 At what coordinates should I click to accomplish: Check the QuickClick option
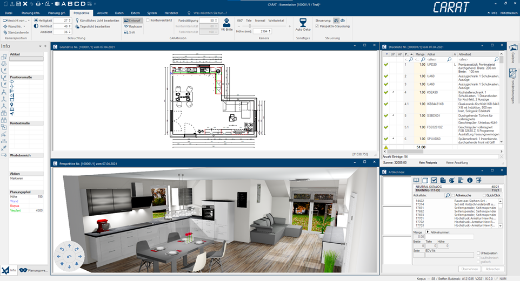click(x=484, y=195)
